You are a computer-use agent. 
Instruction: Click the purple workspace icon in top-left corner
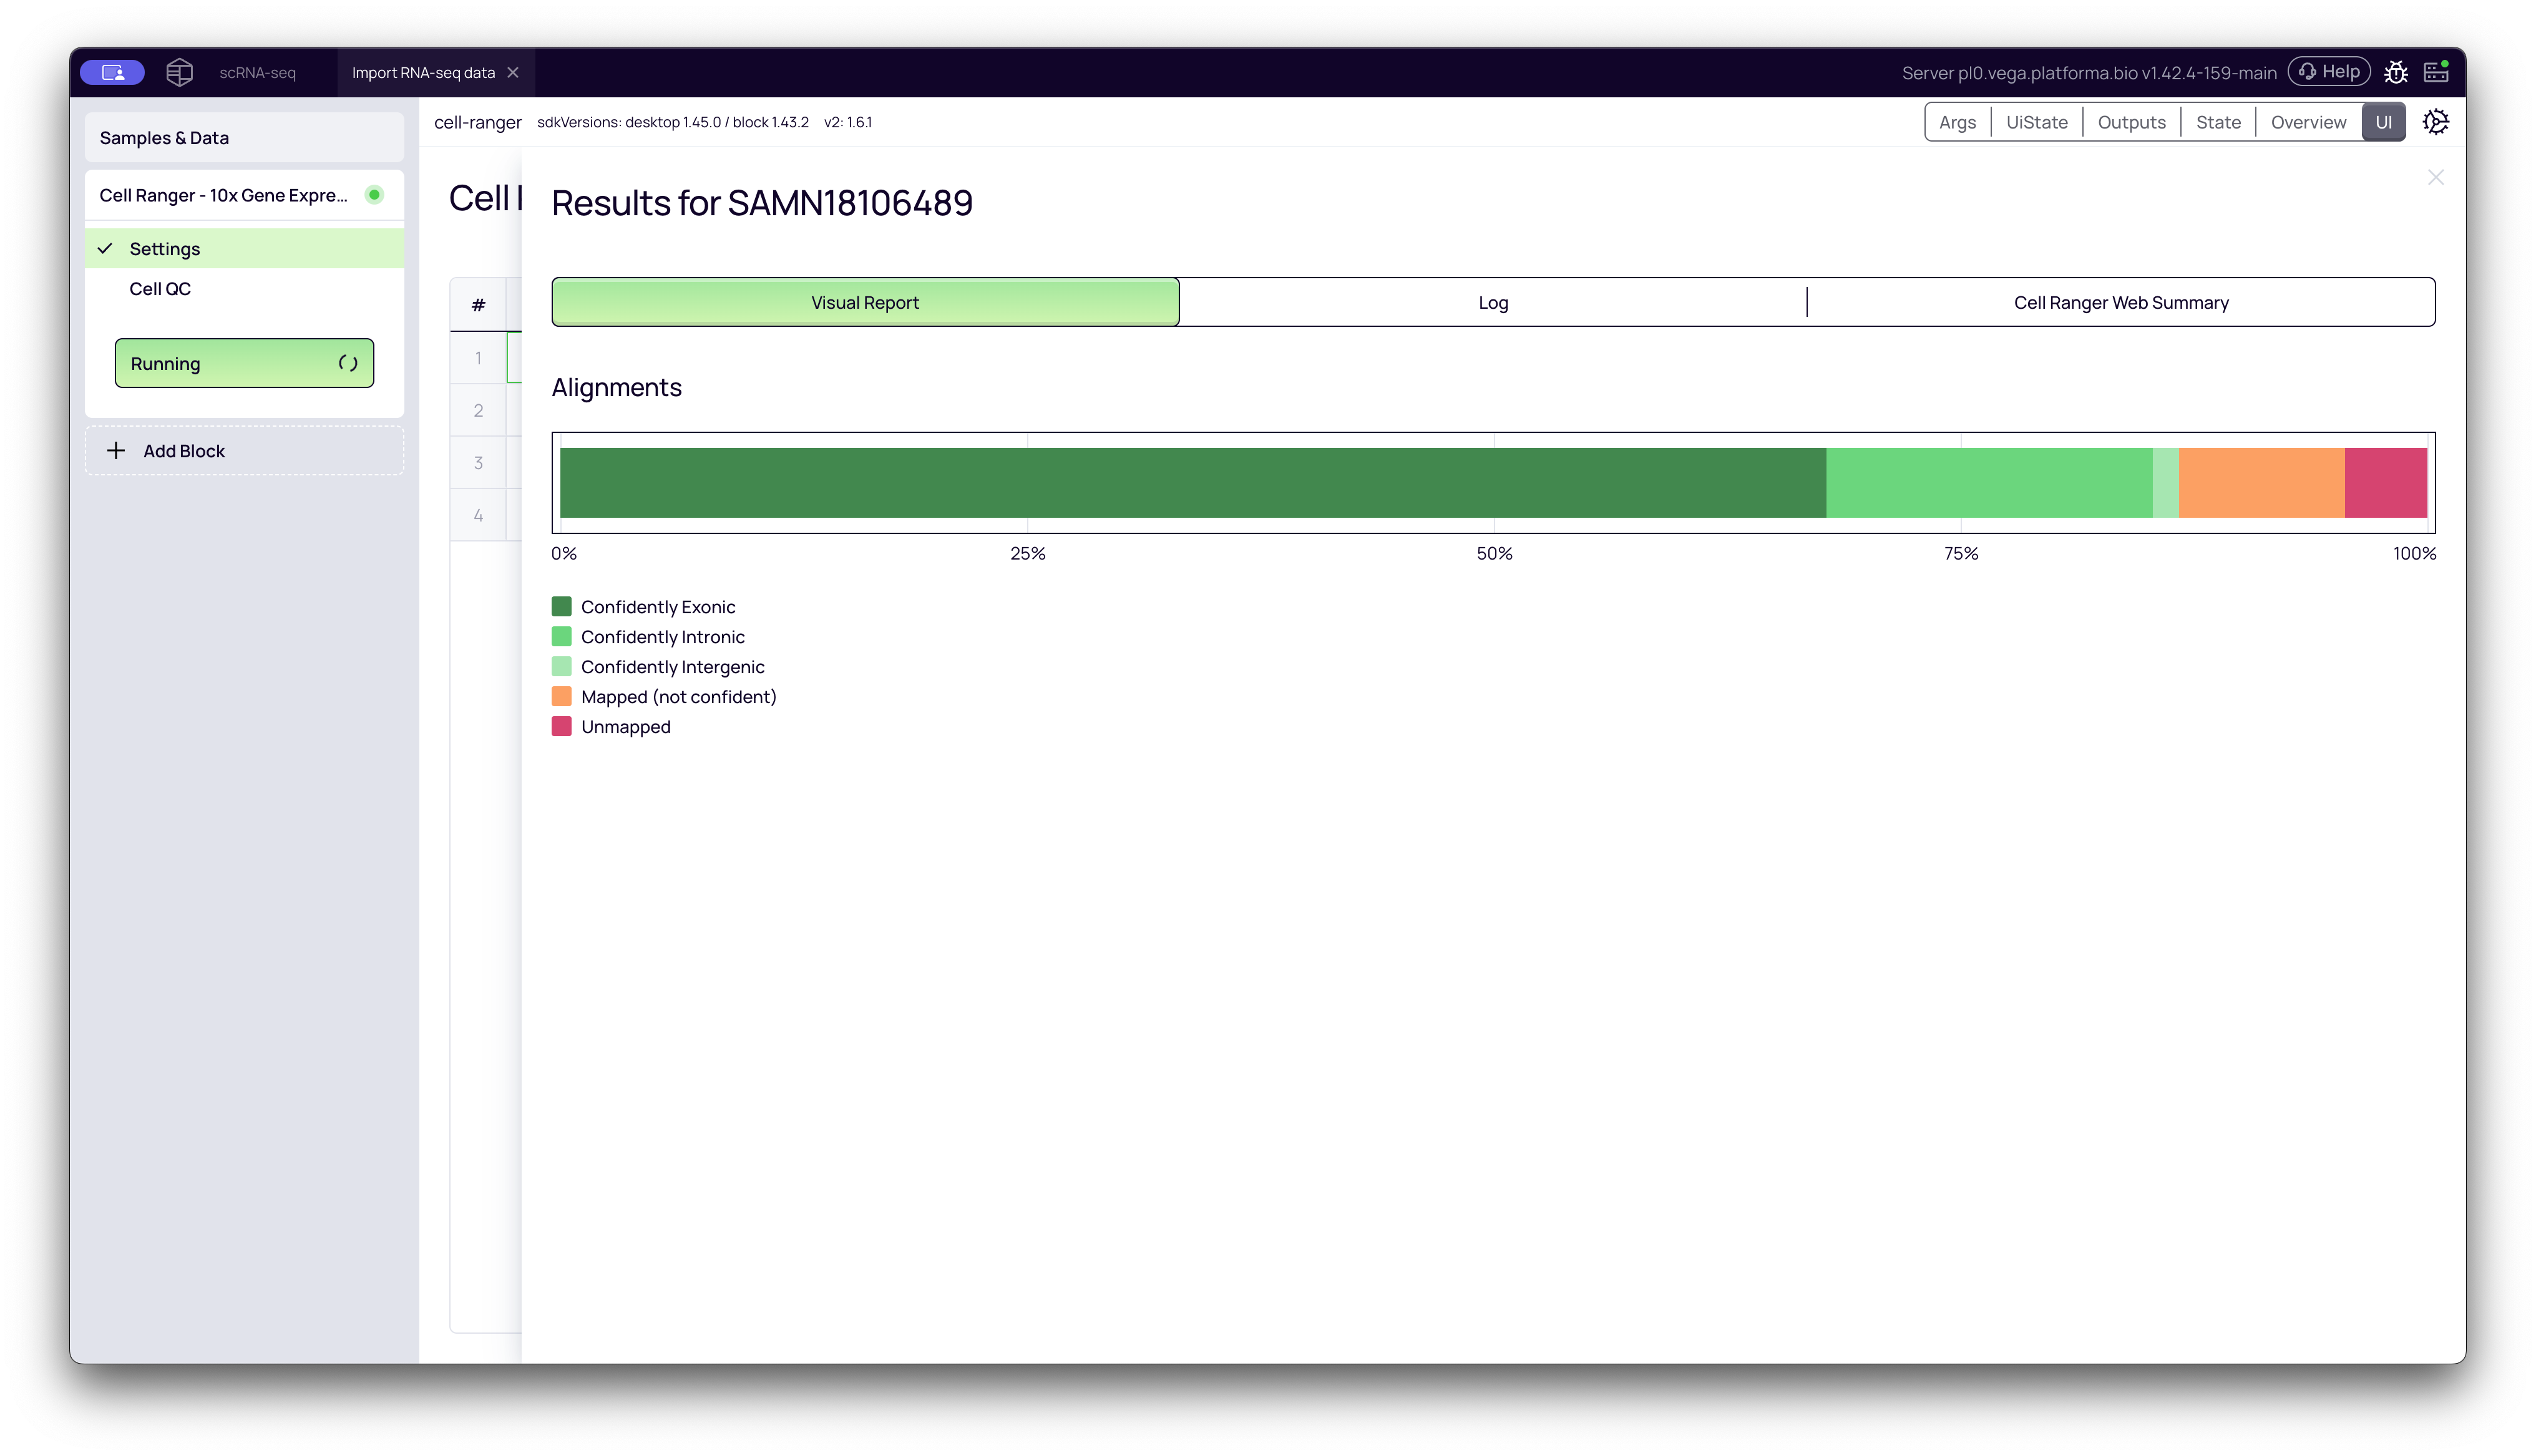pos(112,71)
